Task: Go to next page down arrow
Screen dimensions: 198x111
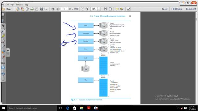Action: 58,9
